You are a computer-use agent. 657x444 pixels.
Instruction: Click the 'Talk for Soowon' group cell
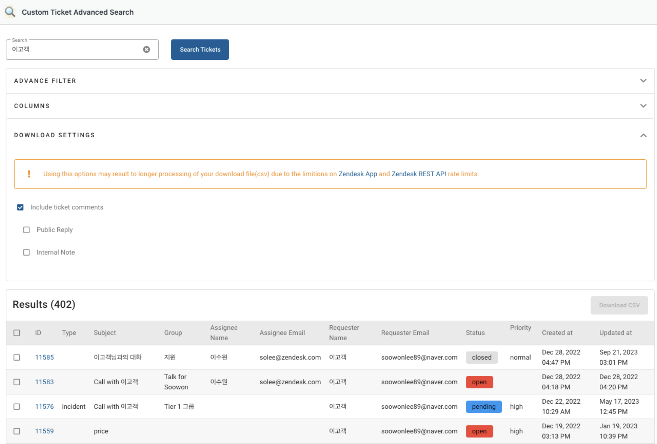click(176, 382)
